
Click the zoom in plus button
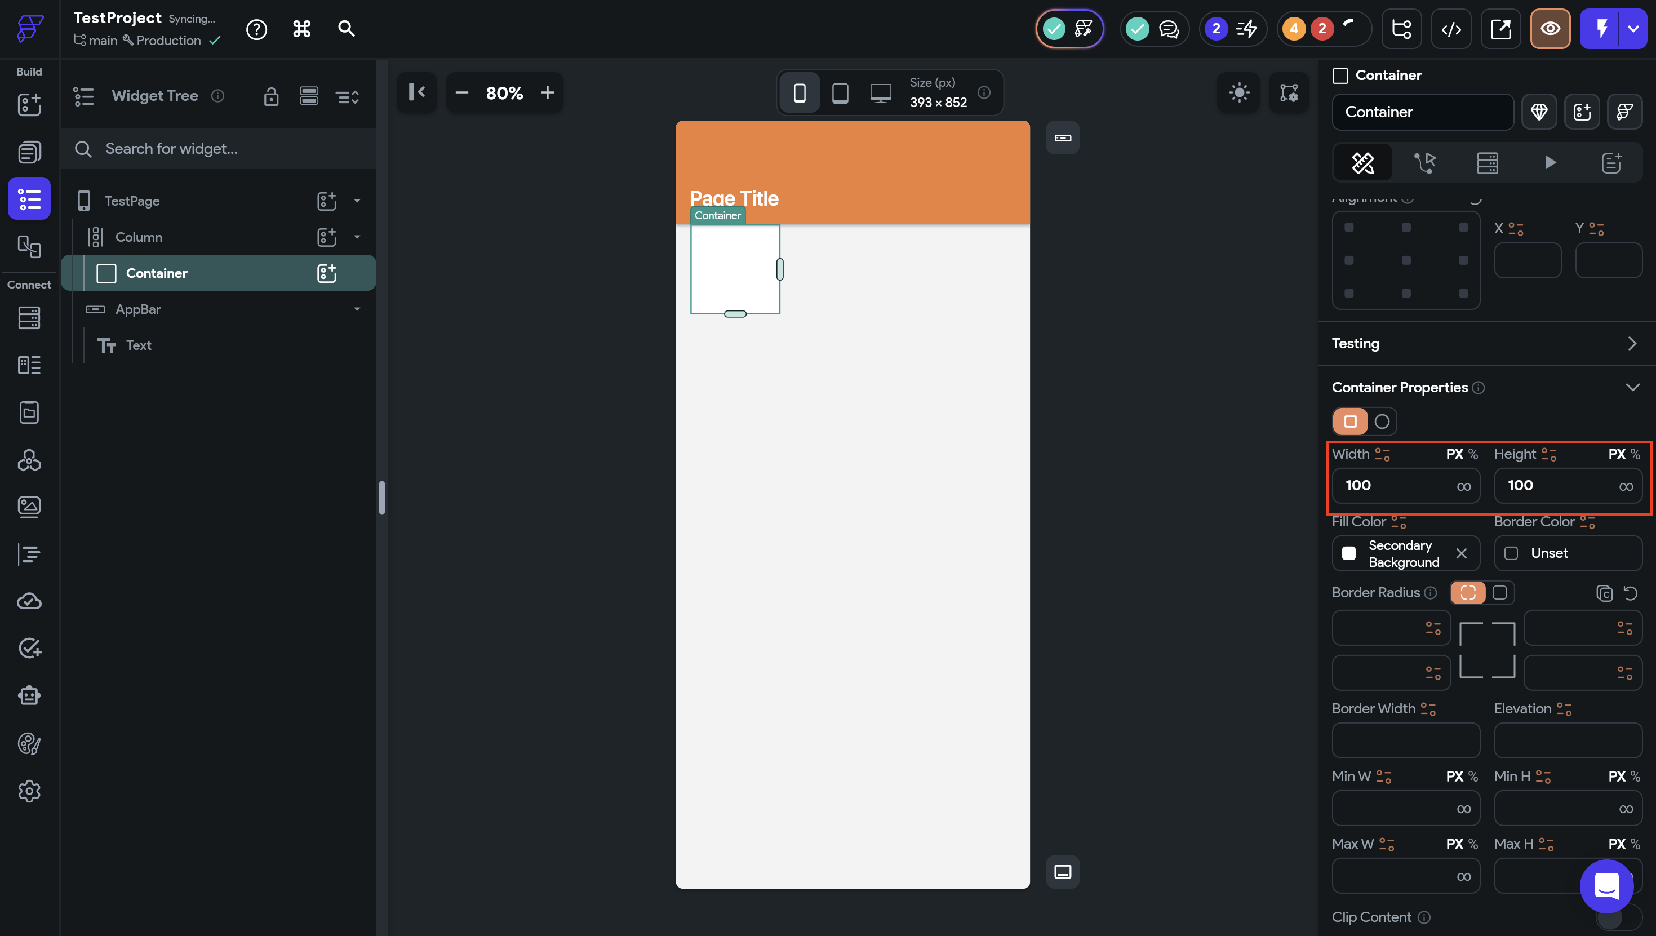[x=547, y=93]
